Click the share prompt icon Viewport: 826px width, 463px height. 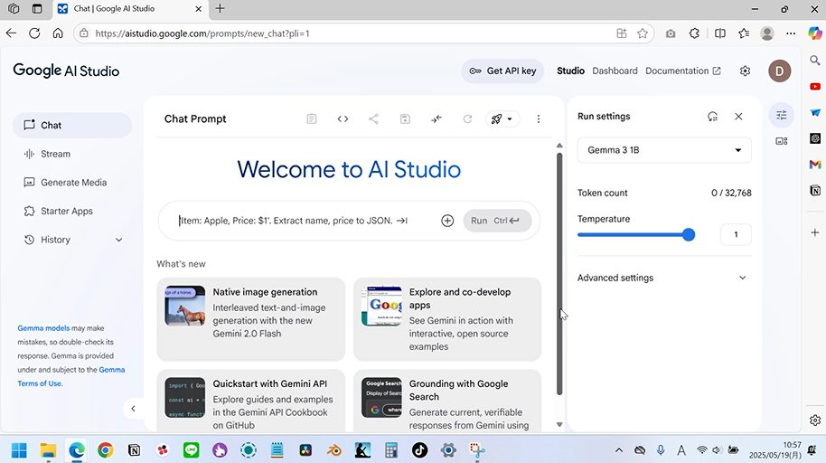373,118
